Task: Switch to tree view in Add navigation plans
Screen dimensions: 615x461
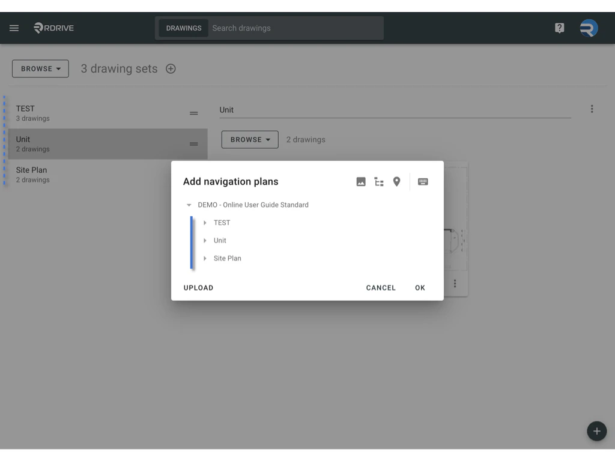Action: coord(379,181)
